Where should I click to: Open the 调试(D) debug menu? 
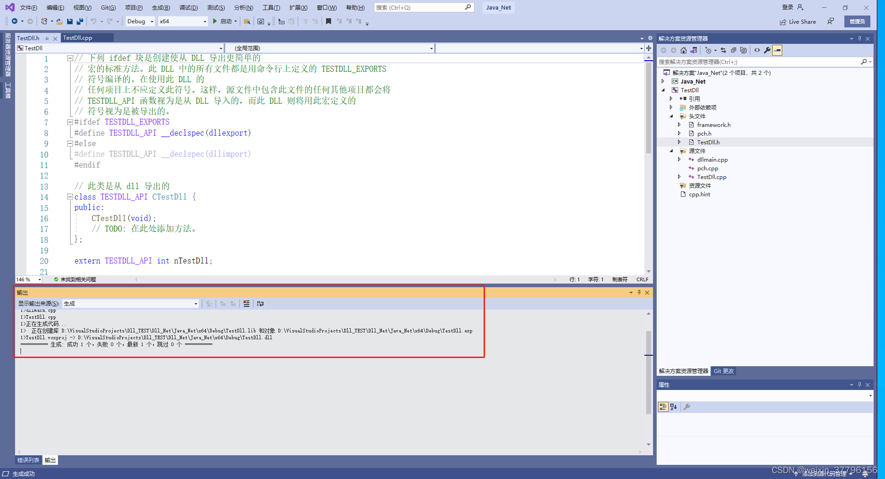[x=189, y=8]
